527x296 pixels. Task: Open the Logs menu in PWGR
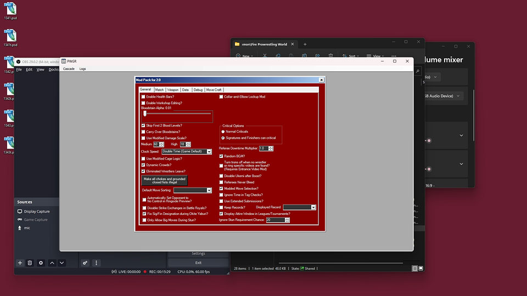[x=83, y=69]
